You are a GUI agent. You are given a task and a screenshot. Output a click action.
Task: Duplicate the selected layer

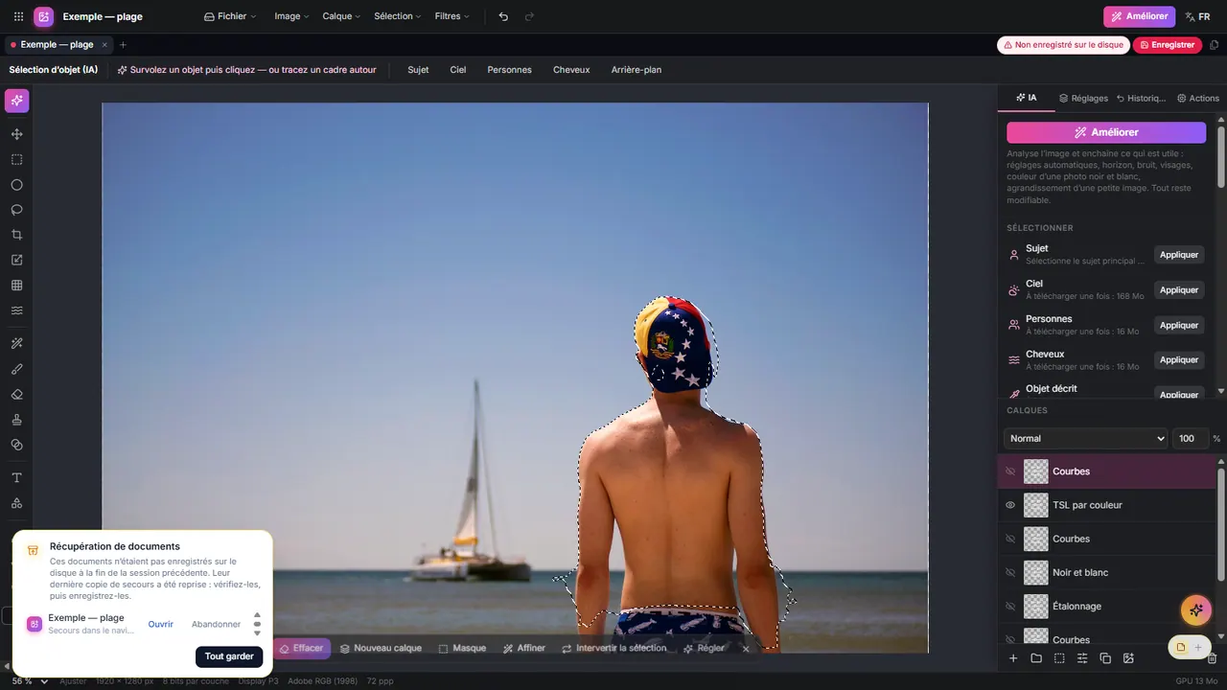click(1105, 658)
